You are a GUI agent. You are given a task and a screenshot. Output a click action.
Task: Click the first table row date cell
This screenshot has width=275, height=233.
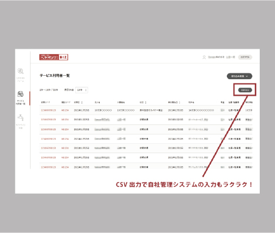point(82,110)
